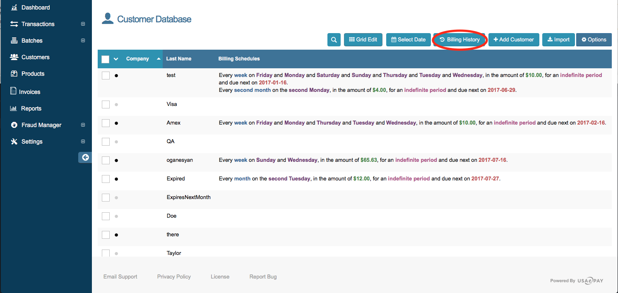Select the Grid Edit grid icon
This screenshot has height=293, width=618.
click(352, 40)
